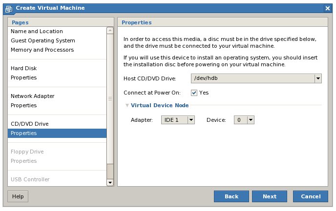Select the Network Adapter page
Screen dimensions: 336x211
32,96
